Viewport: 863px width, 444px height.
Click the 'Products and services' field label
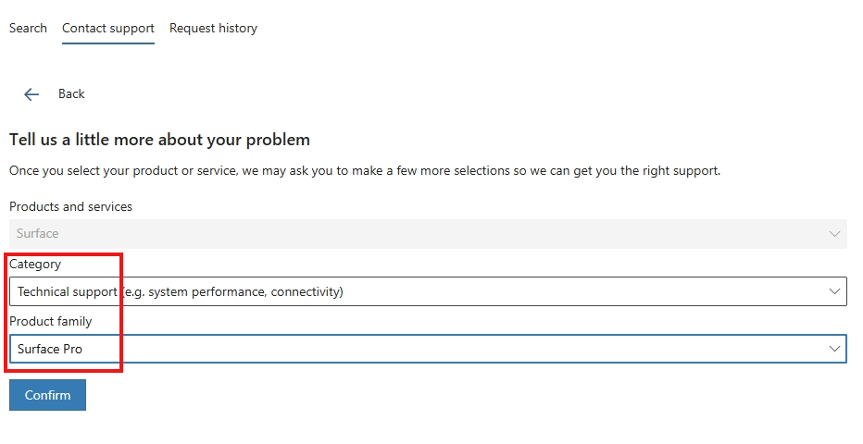tap(71, 206)
